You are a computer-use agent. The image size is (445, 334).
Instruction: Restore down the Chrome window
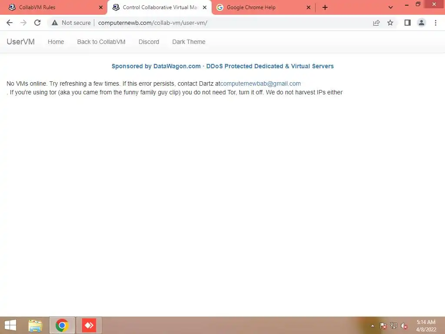click(x=418, y=4)
